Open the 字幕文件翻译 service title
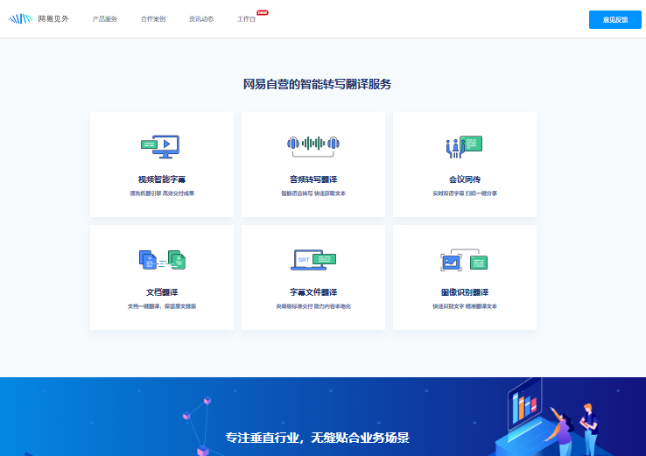Viewport: 646px width, 456px height. click(x=313, y=292)
